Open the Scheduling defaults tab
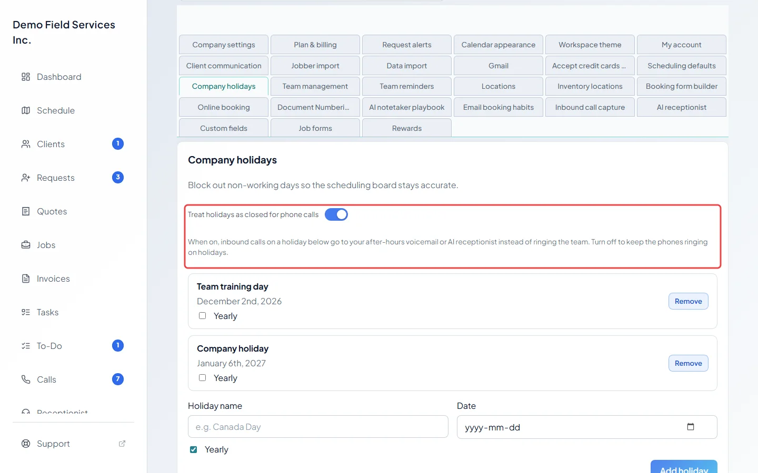Image resolution: width=758 pixels, height=473 pixels. (x=682, y=66)
